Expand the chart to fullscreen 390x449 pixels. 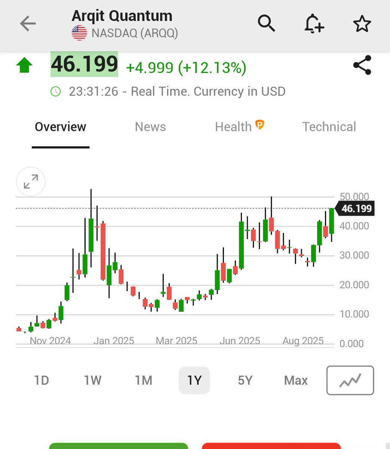[x=31, y=181]
